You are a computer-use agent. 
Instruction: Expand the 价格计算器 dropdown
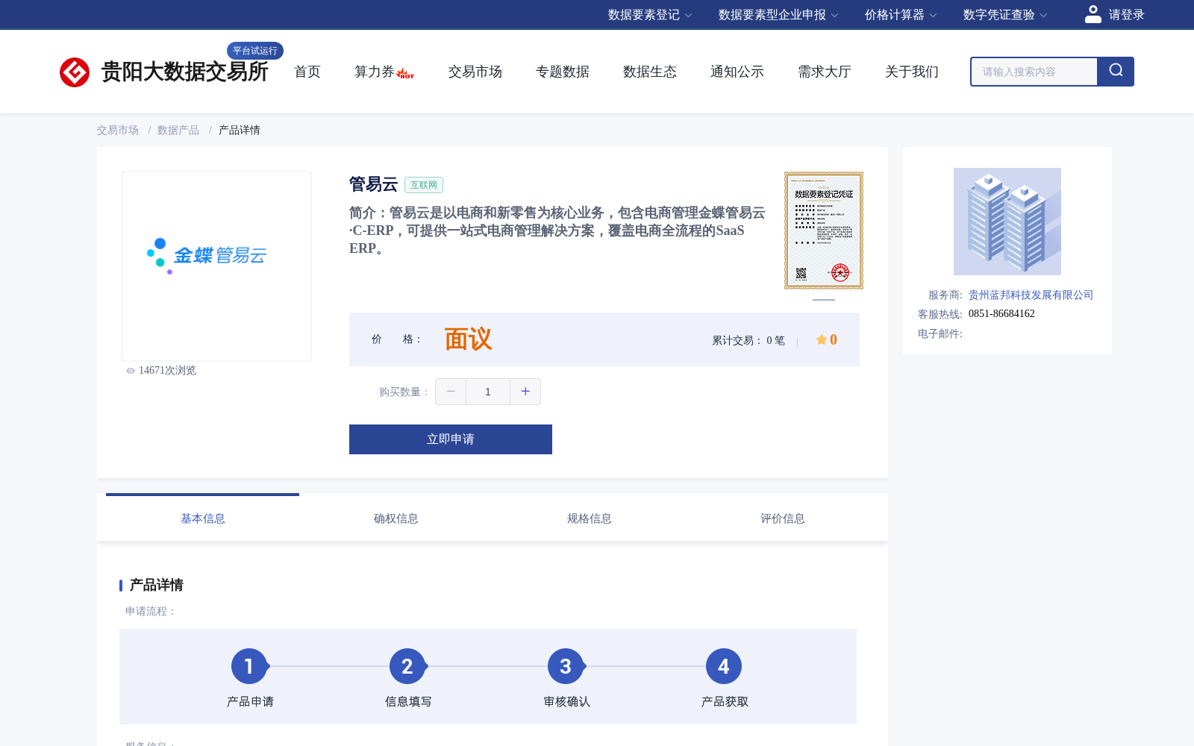(x=901, y=15)
